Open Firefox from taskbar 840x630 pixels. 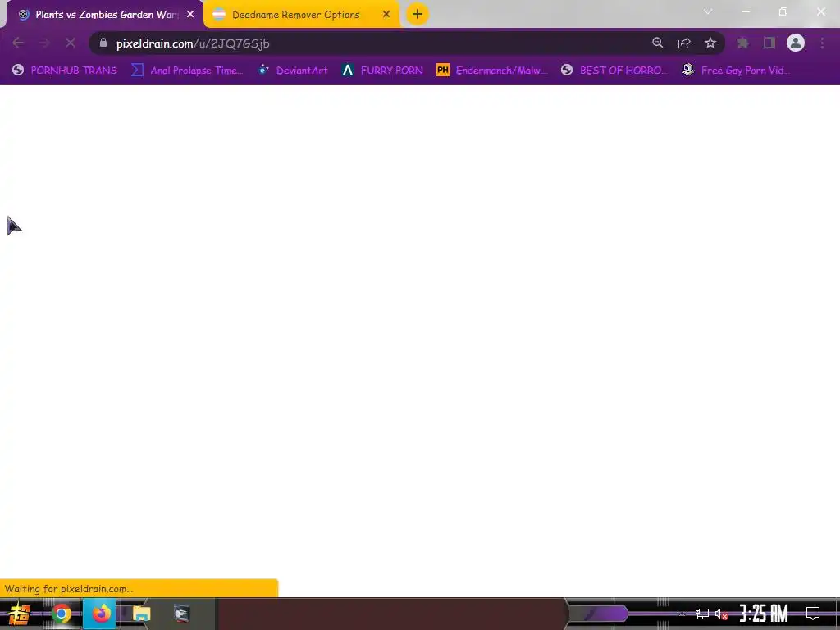tap(101, 614)
